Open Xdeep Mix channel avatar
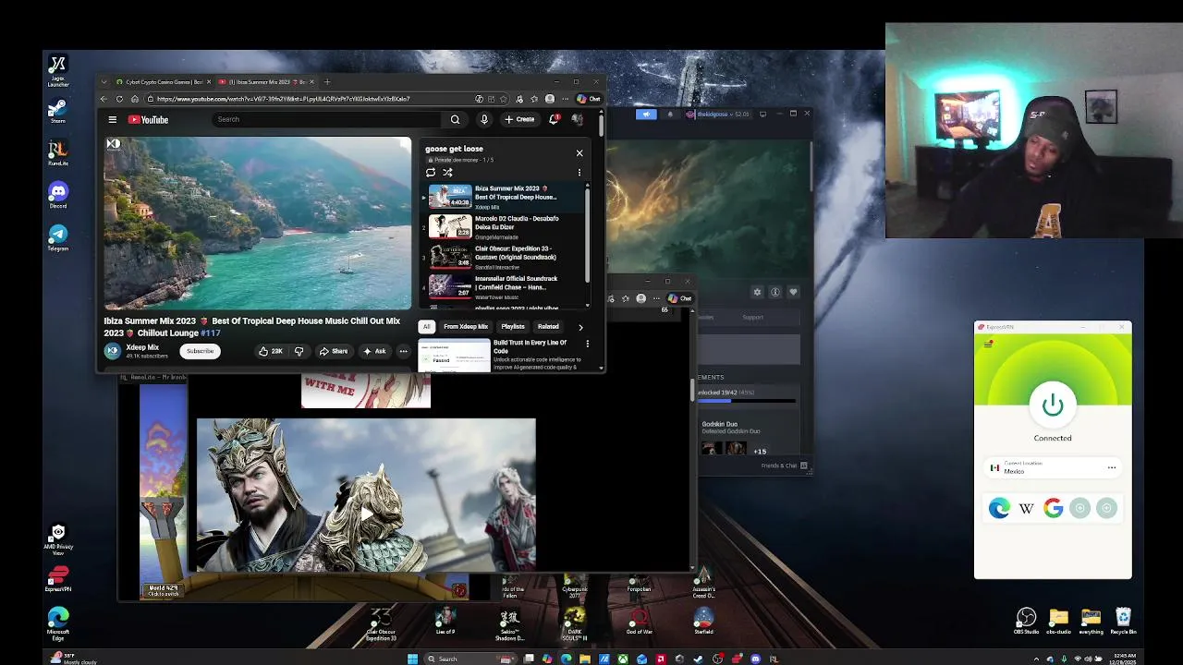Viewport: 1183px width, 665px height. tap(113, 351)
